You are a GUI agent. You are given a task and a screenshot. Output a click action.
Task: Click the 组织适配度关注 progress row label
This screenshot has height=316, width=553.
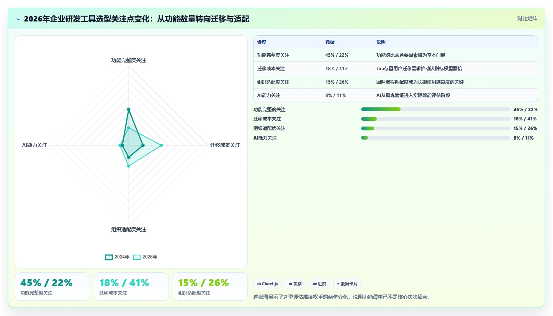[270, 128]
